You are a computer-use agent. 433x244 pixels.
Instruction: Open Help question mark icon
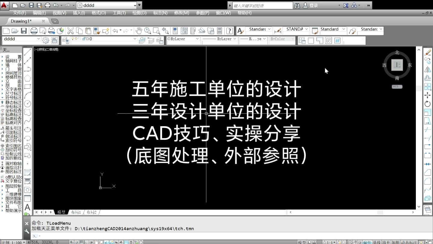click(229, 31)
